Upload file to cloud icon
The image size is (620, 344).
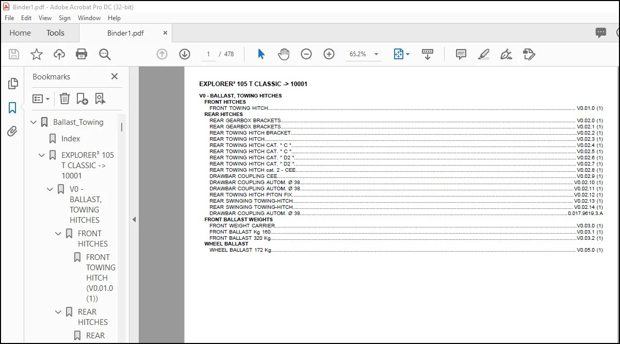point(59,54)
